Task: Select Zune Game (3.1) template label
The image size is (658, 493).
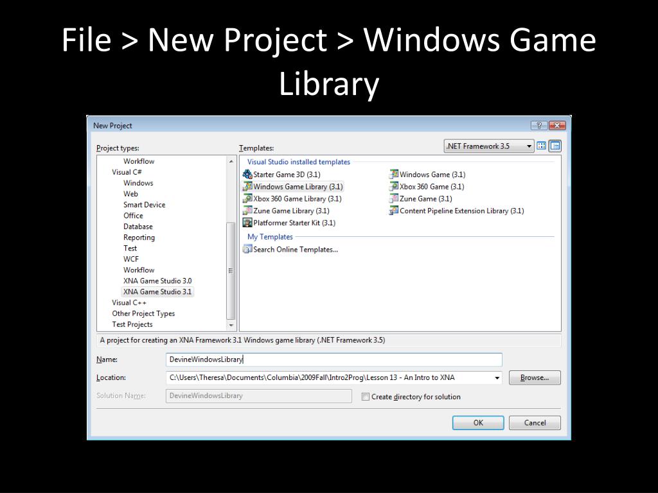Action: coord(425,199)
